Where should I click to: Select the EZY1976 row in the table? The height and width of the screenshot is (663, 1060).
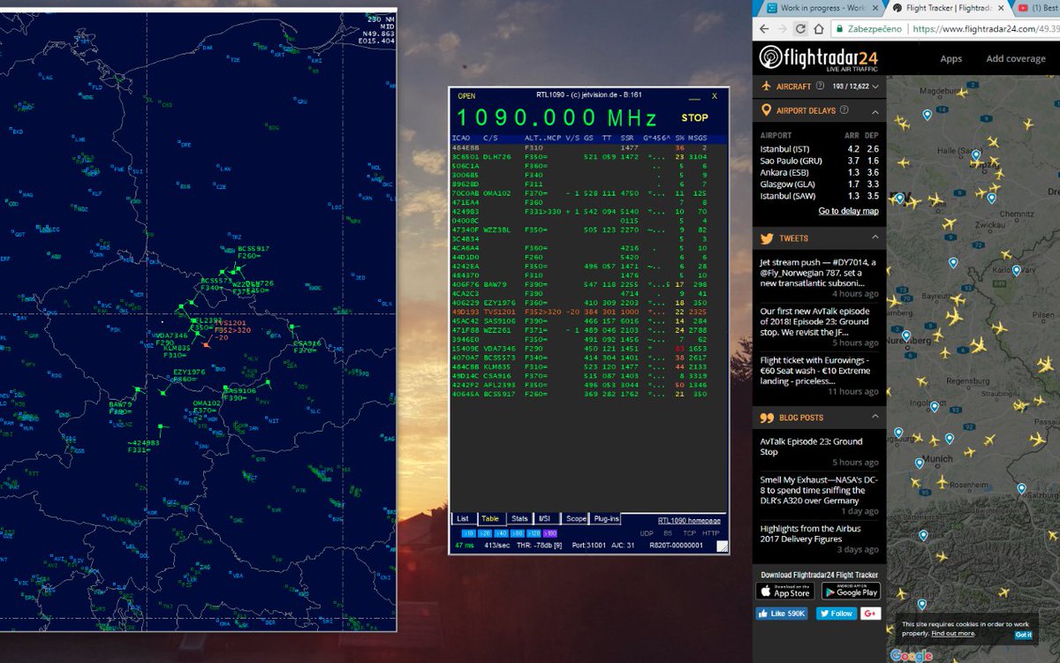pos(587,304)
